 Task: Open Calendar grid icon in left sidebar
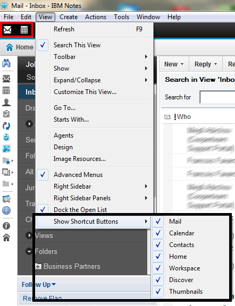tap(6, 90)
